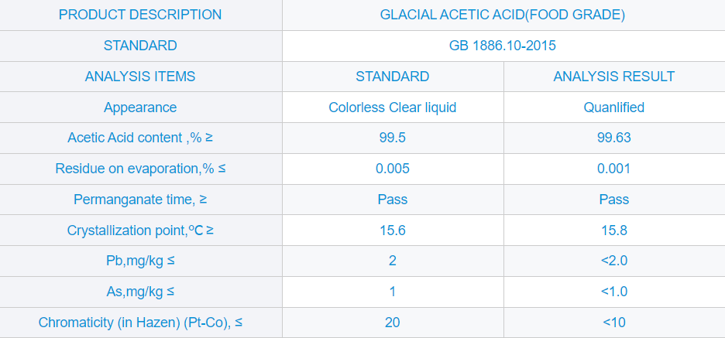This screenshot has height=338, width=725.
Task: Click the 99.63 analysis result value
Action: click(613, 138)
